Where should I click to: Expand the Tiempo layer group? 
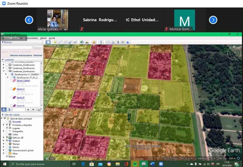pos(4,144)
